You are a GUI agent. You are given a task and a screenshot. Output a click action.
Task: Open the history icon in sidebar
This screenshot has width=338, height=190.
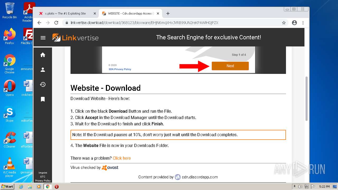click(x=43, y=84)
